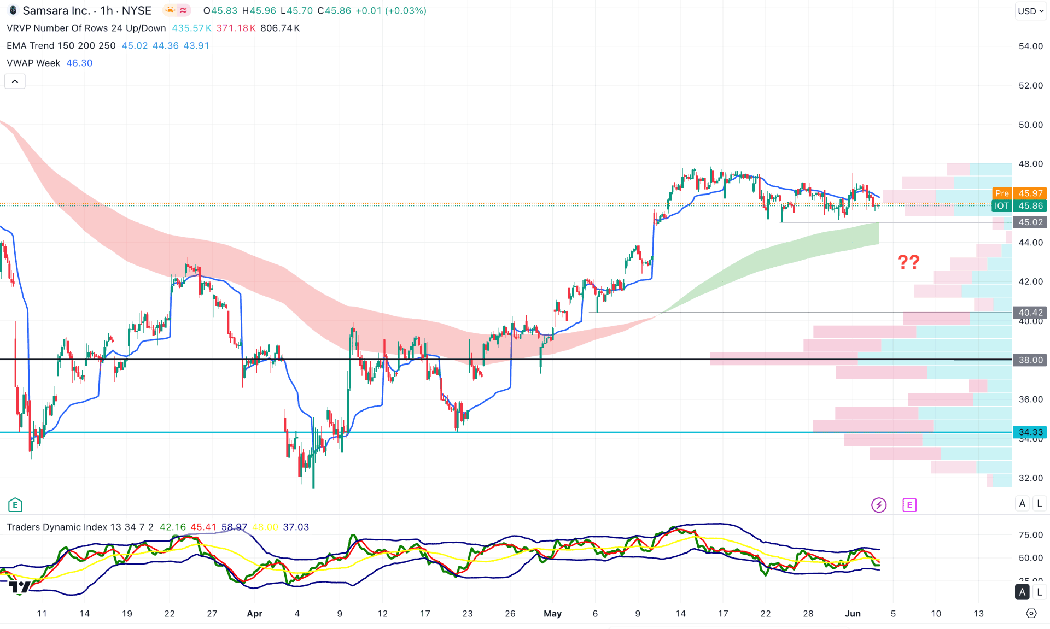Click the IOT 45.86 last price label
This screenshot has width=1050, height=629.
(x=1019, y=206)
